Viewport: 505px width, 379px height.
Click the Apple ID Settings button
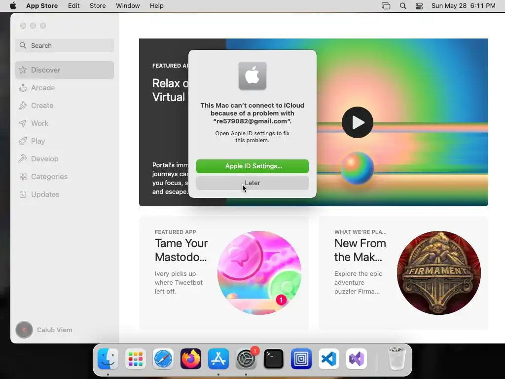click(252, 166)
